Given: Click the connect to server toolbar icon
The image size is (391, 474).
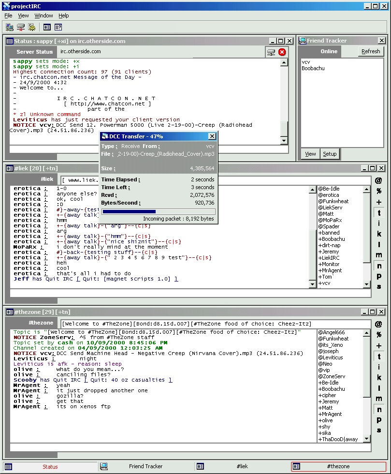Looking at the screenshot, I should [9, 27].
